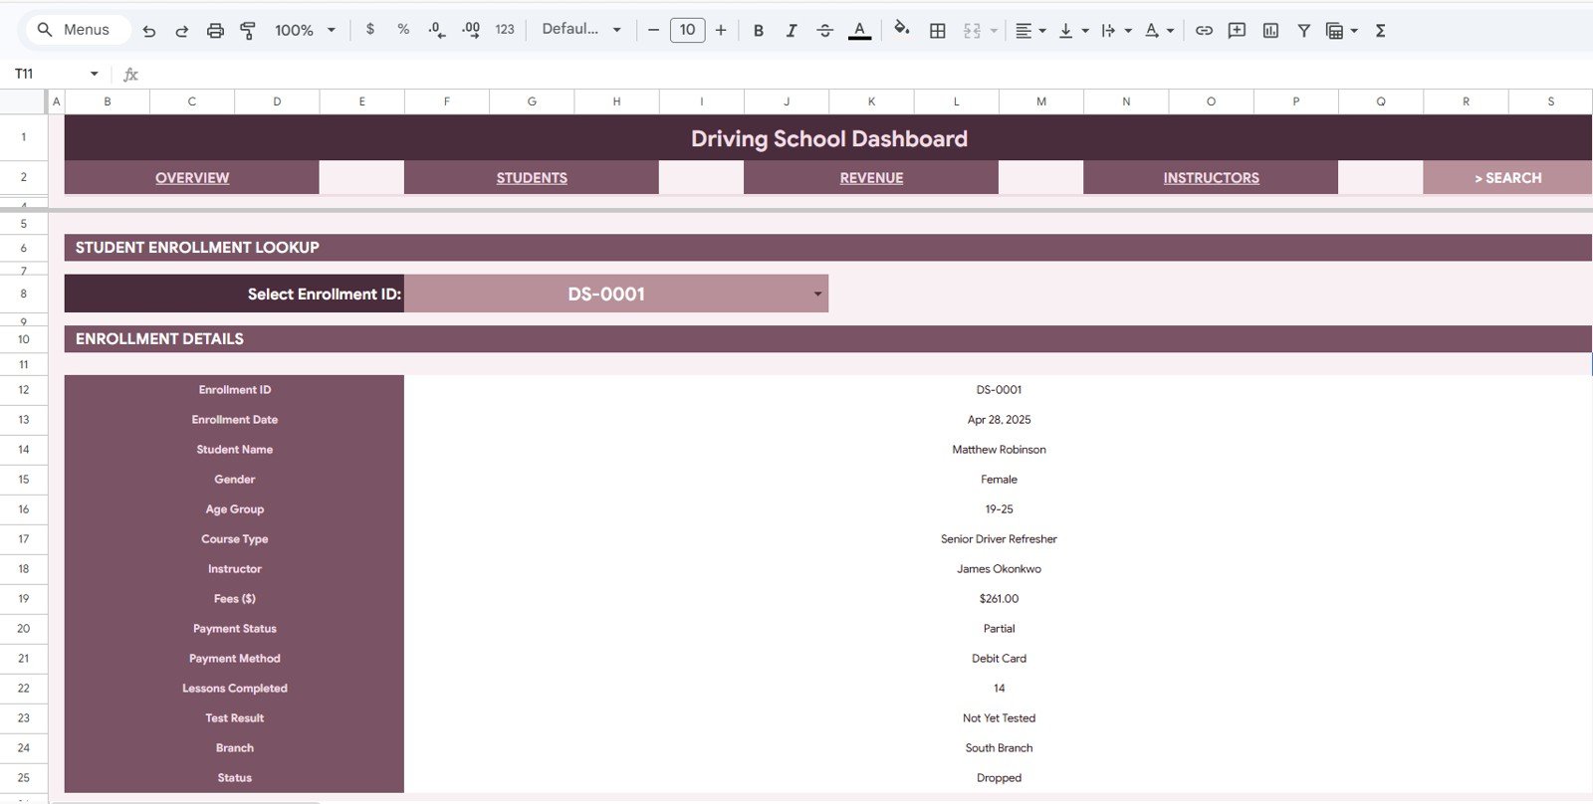Viewport: 1593px width, 804px height.
Task: Click the Lessons Completed label
Action: coord(235,689)
